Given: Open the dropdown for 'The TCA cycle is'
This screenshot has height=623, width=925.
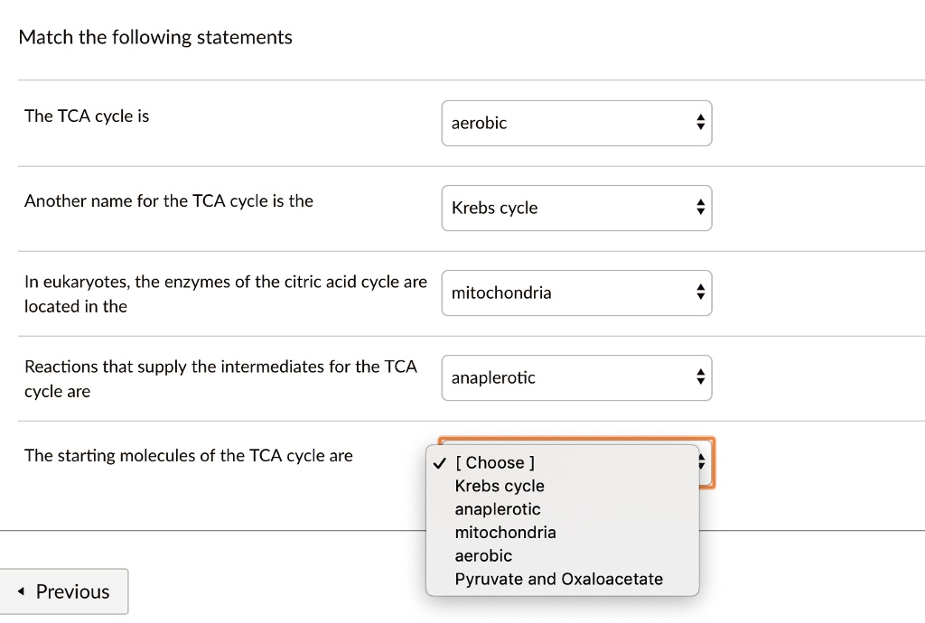Looking at the screenshot, I should point(576,123).
